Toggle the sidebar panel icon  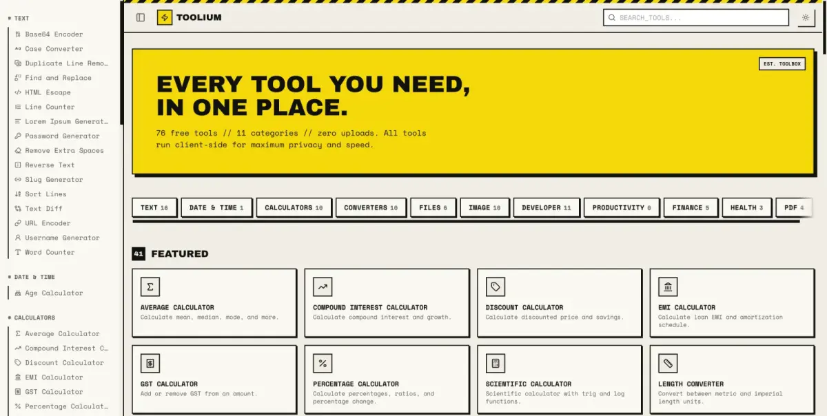point(141,17)
